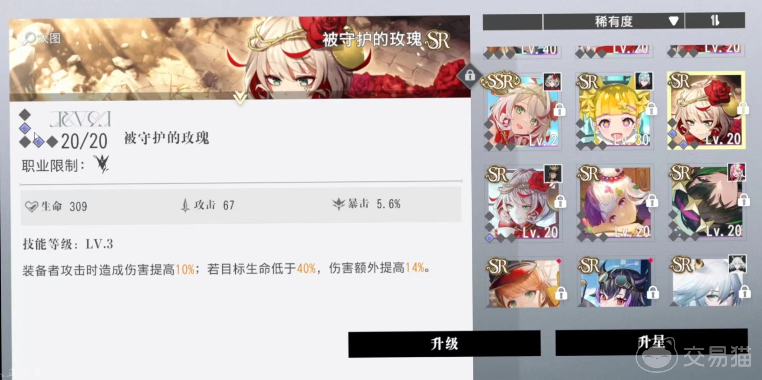Click the 升星 button
The width and height of the screenshot is (762, 380).
coord(651,342)
